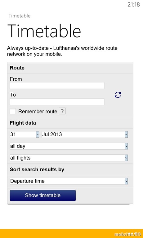Expand the all flights dropdown
143x238 pixels.
pyautogui.click(x=69, y=158)
